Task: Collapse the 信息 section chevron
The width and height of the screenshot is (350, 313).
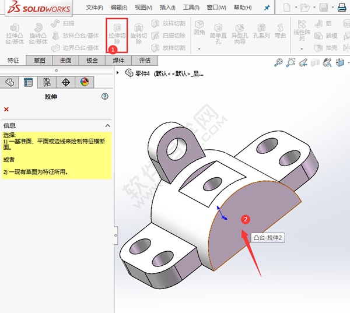Action: tap(107, 125)
